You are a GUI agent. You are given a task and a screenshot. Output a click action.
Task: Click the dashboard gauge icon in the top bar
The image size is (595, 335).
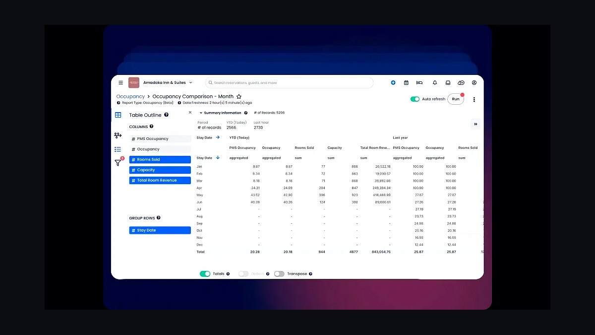coord(461,83)
